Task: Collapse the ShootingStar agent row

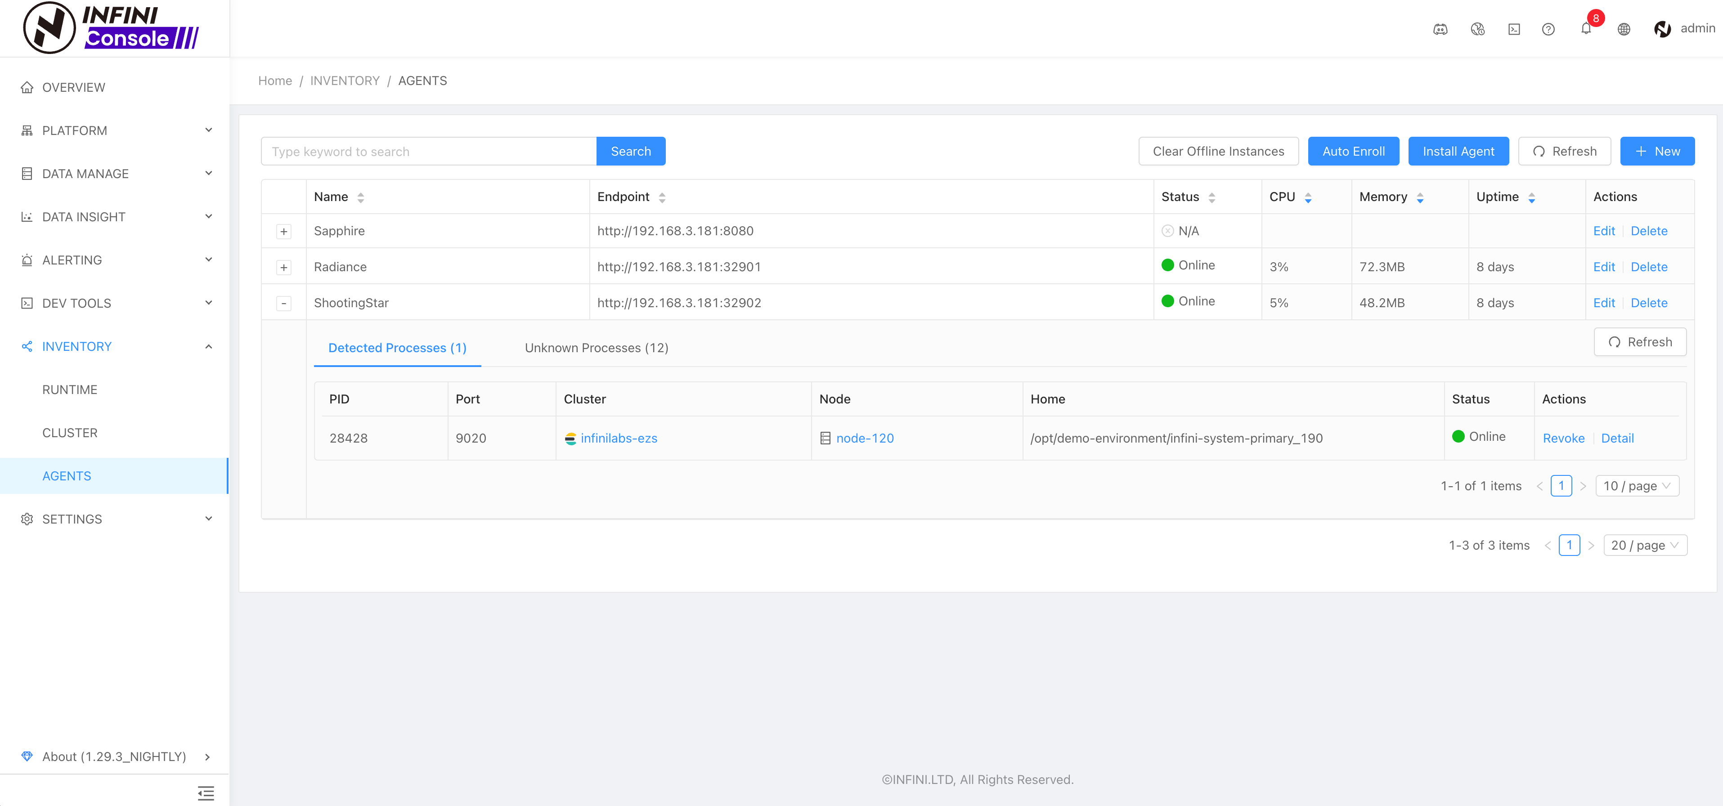Action: 283,304
